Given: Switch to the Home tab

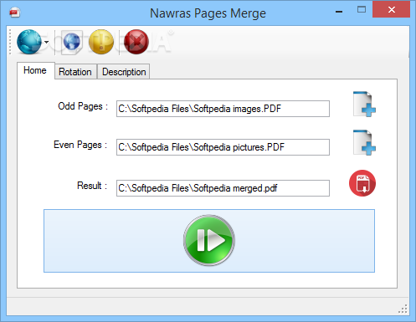Looking at the screenshot, I should coord(35,70).
